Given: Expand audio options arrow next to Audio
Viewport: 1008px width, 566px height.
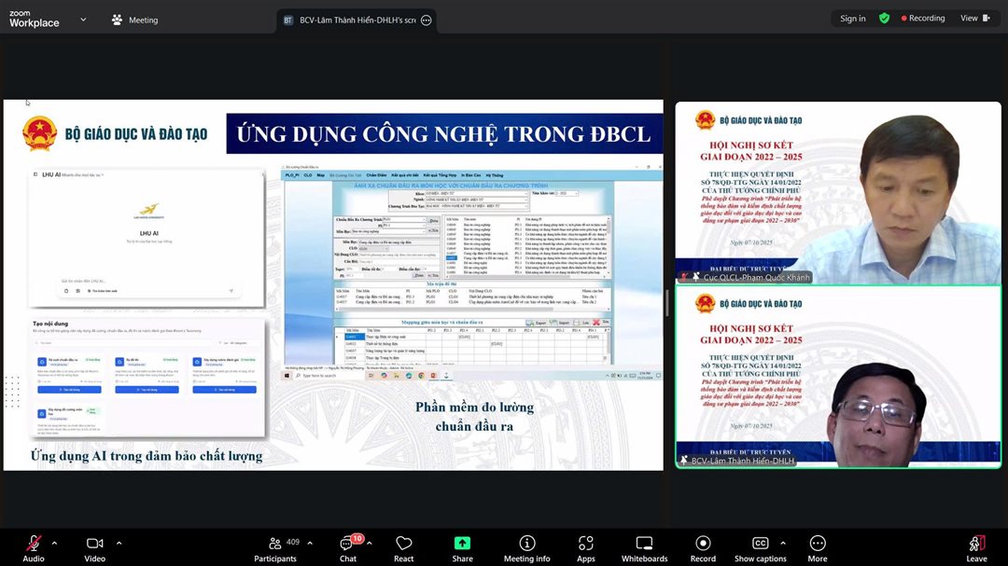Looking at the screenshot, I should pyautogui.click(x=54, y=543).
